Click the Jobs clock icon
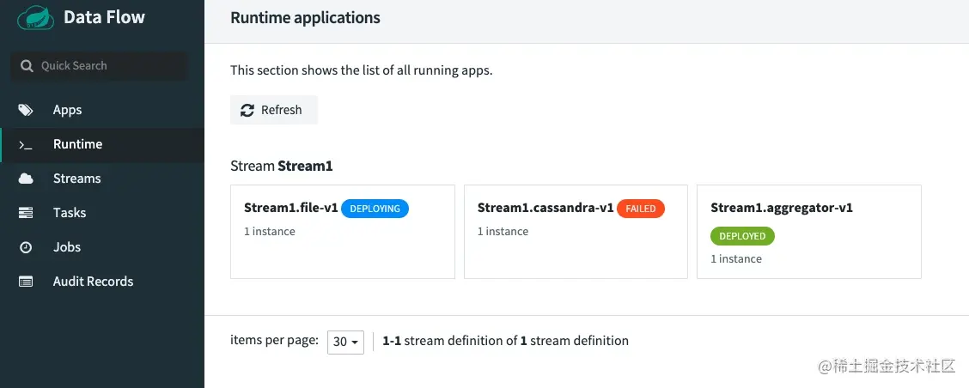Screen dimensions: 969x388 click(26, 247)
